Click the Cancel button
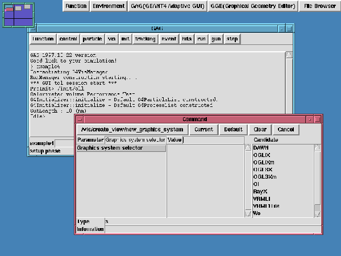Image resolution: width=341 pixels, height=256 pixels. tap(286, 130)
